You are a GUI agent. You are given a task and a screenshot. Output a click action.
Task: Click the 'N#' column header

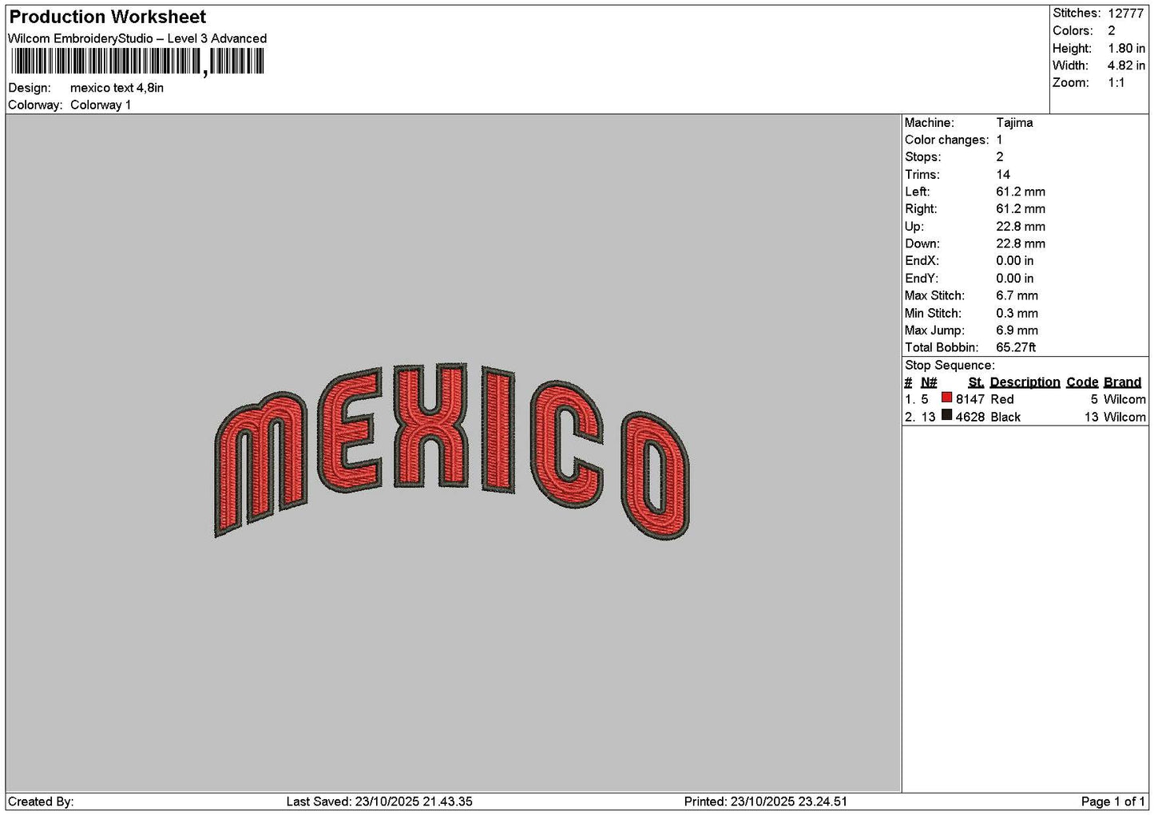pos(929,382)
